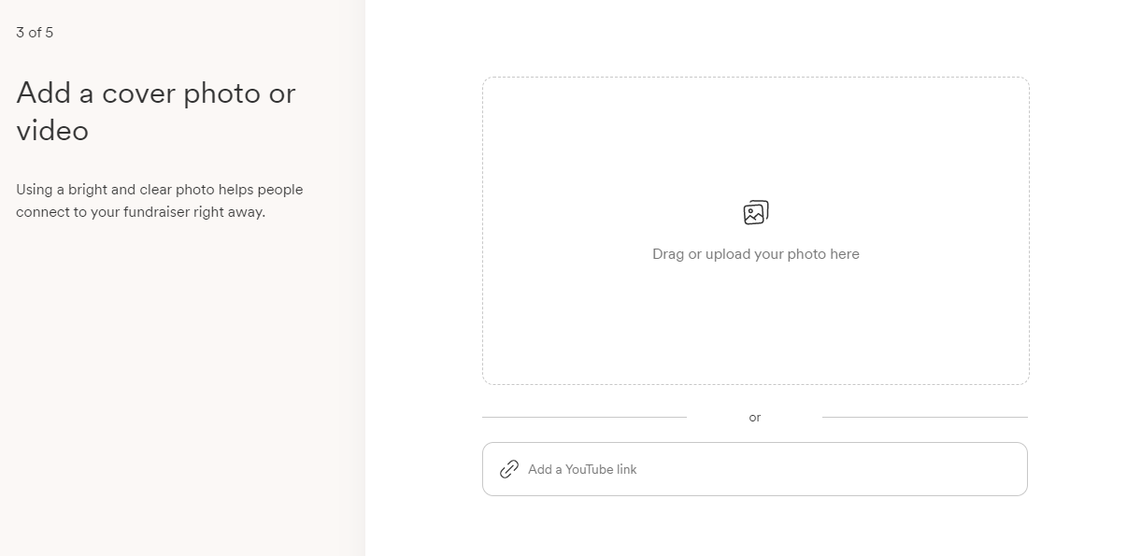Click the word "photo" in the heading
Screen dimensions: 1141x556
(x=221, y=93)
